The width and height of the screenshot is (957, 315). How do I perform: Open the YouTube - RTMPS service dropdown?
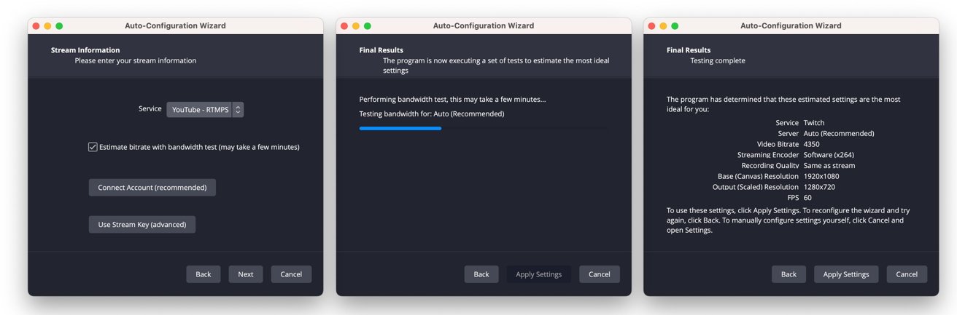(205, 110)
